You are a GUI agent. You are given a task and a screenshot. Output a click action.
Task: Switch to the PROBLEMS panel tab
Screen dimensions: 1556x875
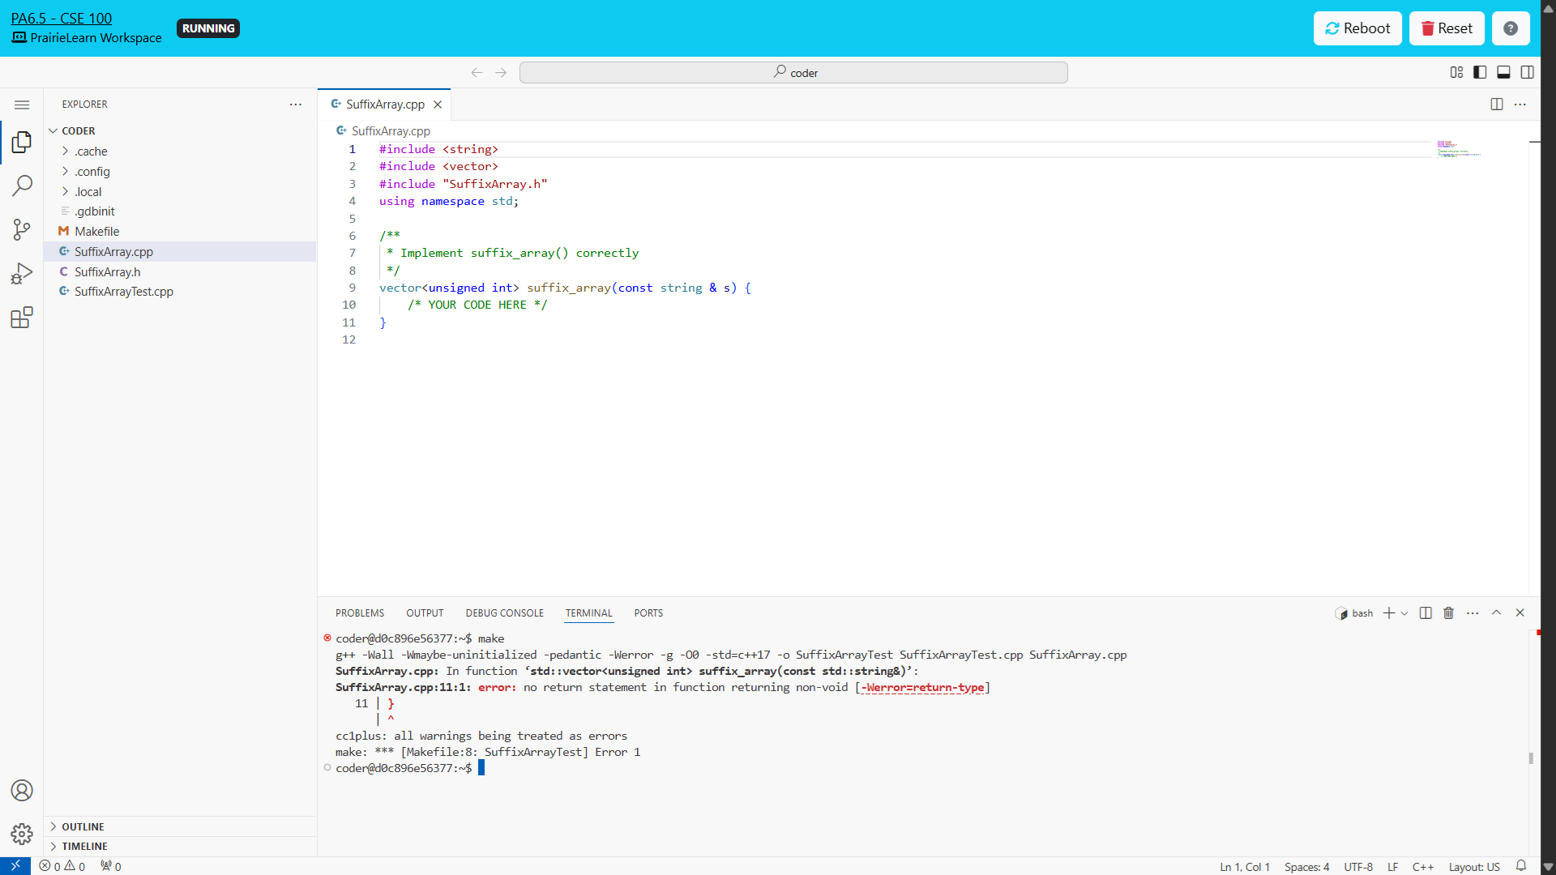[360, 613]
